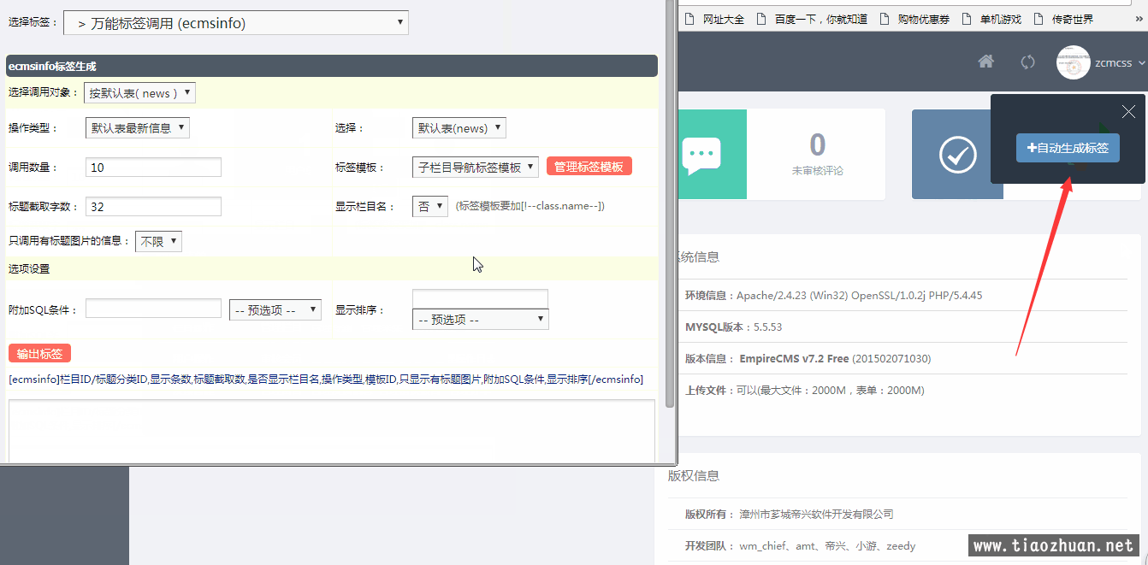Image resolution: width=1148 pixels, height=565 pixels.
Task: Close the auto-generate tag popup
Action: tap(1128, 111)
